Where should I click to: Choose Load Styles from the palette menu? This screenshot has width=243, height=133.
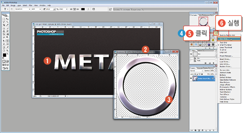pos(225,62)
